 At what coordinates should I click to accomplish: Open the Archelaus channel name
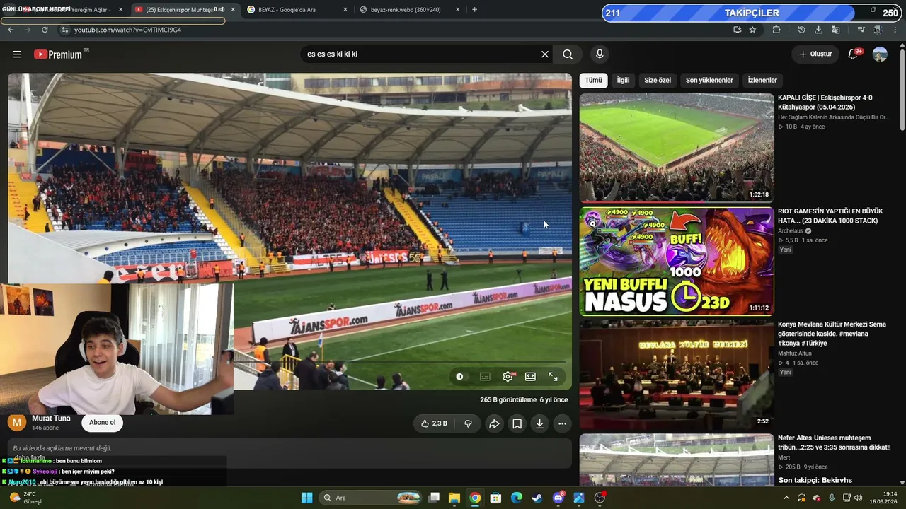pyautogui.click(x=791, y=230)
